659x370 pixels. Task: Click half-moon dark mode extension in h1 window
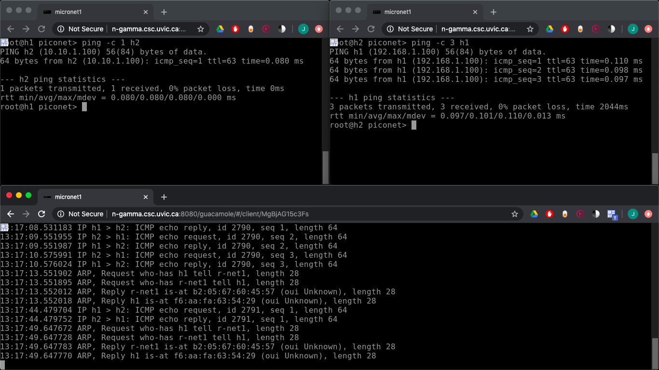[282, 29]
